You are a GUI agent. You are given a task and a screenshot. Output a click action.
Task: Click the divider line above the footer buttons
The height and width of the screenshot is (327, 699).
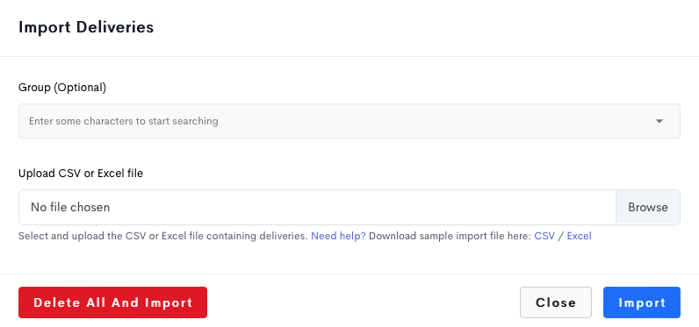(349, 274)
